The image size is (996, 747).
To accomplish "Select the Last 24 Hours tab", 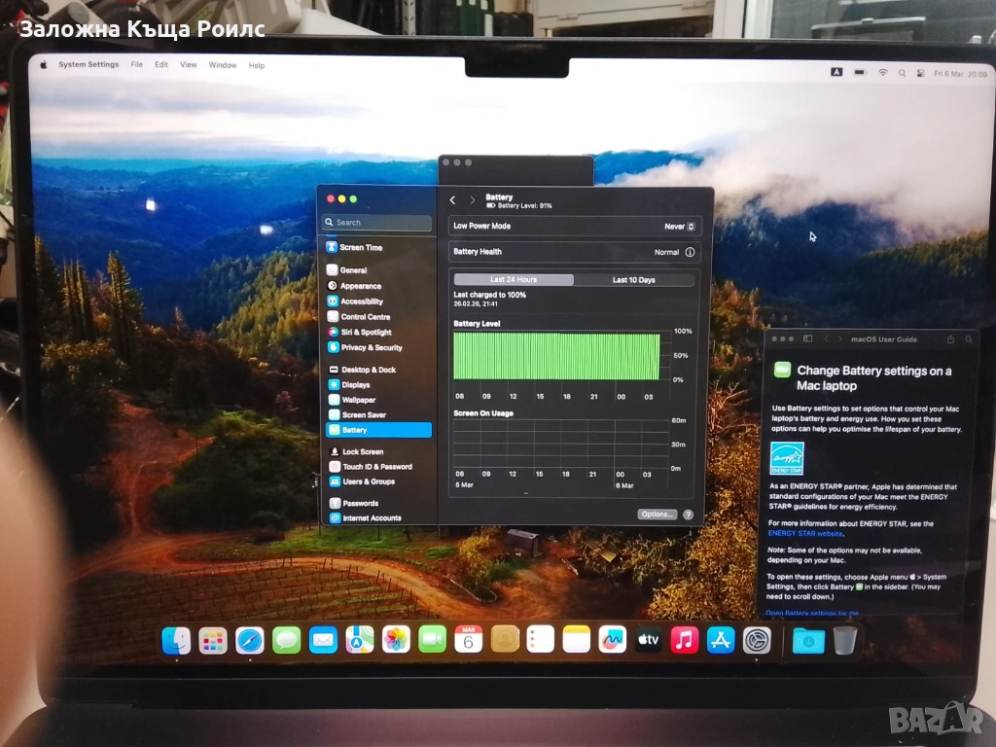I will point(514,279).
